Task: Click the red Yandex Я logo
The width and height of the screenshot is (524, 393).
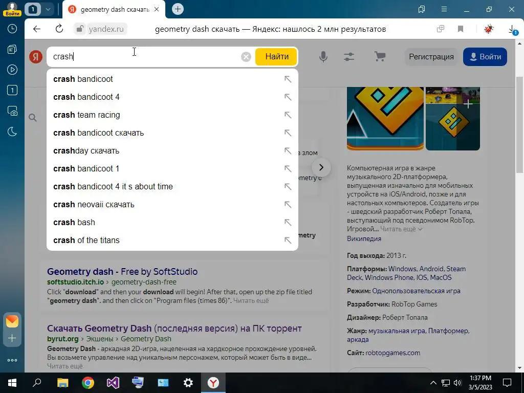Action: [x=35, y=56]
